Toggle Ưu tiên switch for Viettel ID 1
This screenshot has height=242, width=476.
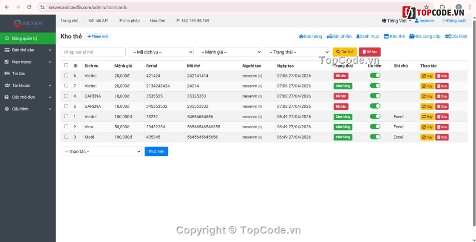point(375,116)
